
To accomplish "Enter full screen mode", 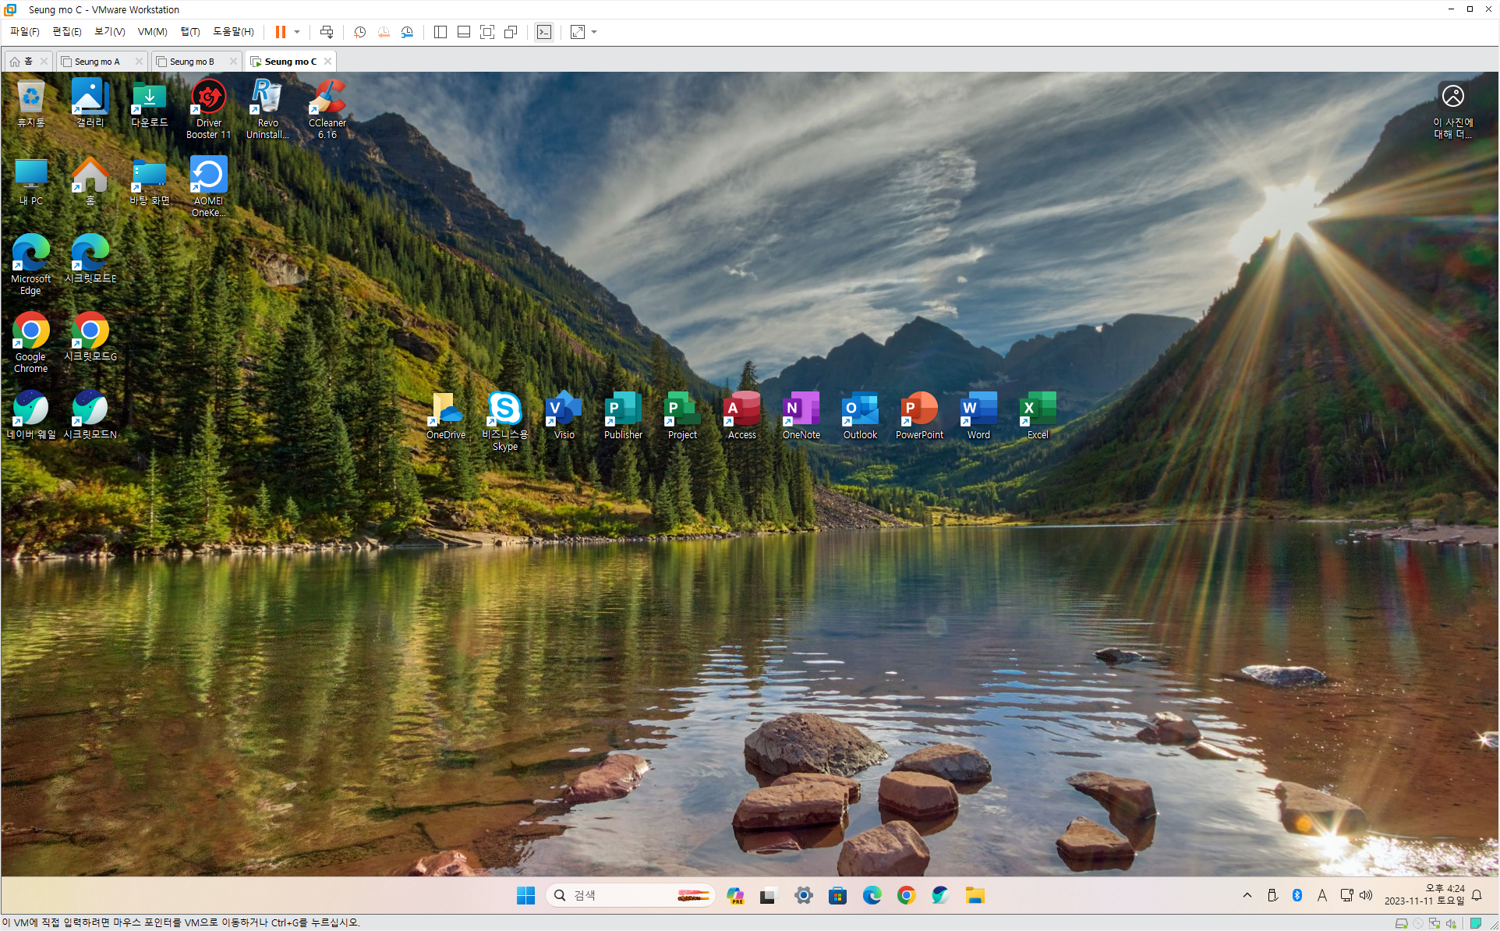I will 487,32.
